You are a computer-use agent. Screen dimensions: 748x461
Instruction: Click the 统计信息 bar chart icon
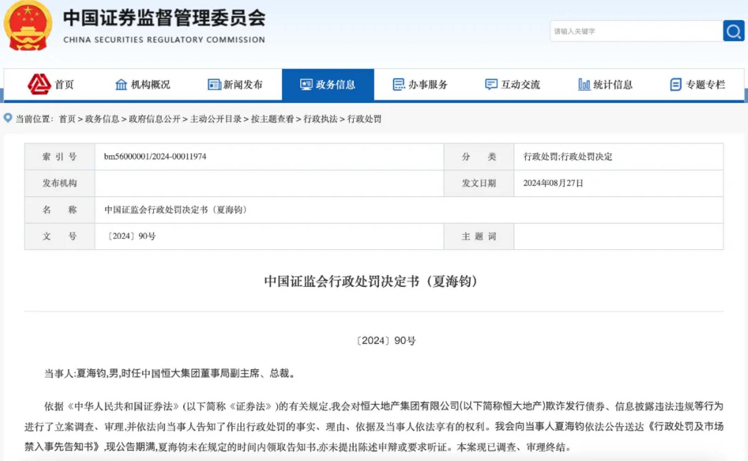(584, 84)
